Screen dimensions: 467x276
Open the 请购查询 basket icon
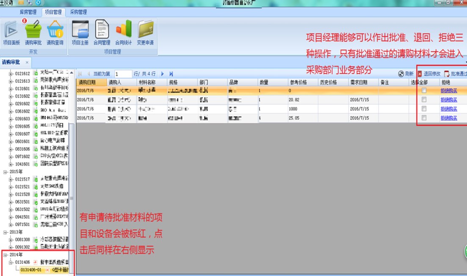(55, 33)
